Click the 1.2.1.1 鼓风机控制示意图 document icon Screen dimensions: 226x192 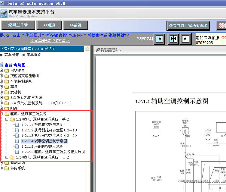coord(17,125)
